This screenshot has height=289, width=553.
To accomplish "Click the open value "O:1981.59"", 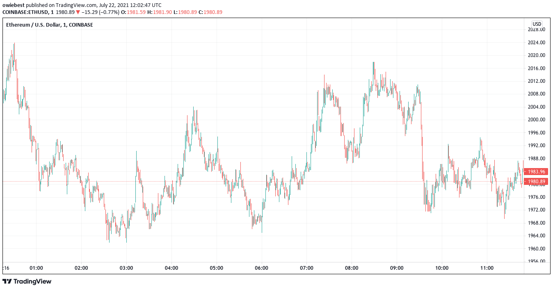I will click(x=134, y=12).
